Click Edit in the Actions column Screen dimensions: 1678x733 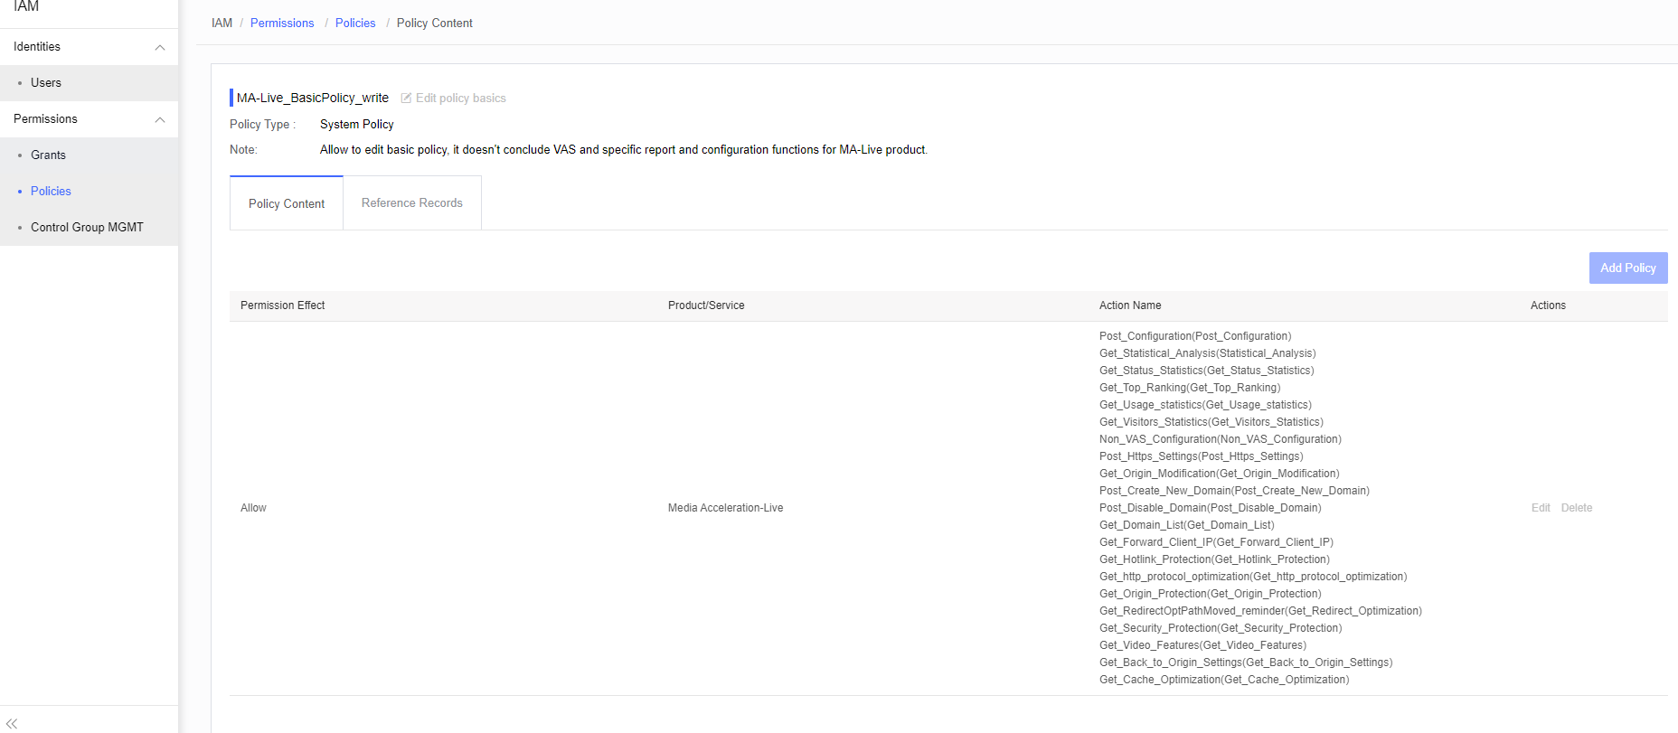point(1541,508)
